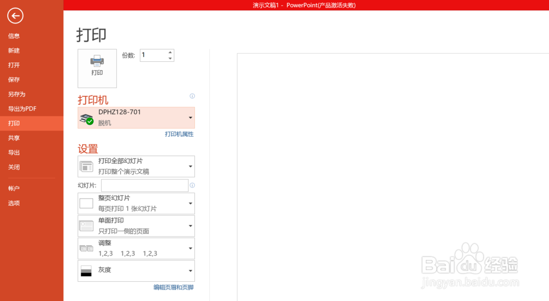549x301 pixels.
Task: Click the back arrow circle icon
Action: 15,16
